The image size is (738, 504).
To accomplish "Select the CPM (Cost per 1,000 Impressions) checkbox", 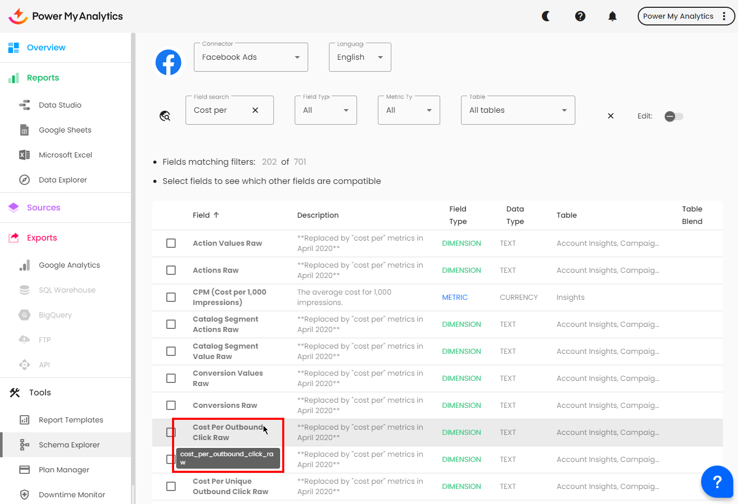I will tap(171, 297).
